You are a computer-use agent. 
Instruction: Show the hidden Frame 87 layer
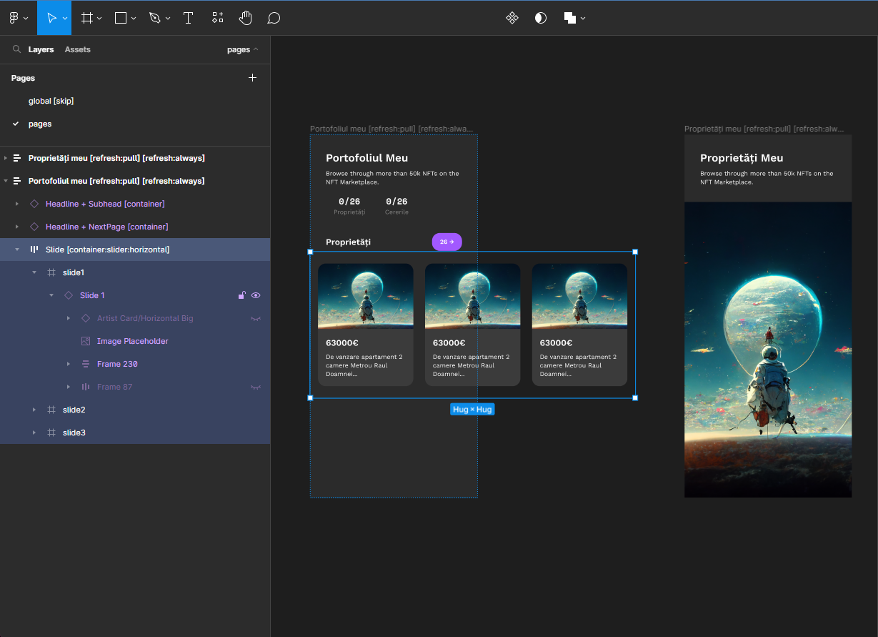[256, 387]
